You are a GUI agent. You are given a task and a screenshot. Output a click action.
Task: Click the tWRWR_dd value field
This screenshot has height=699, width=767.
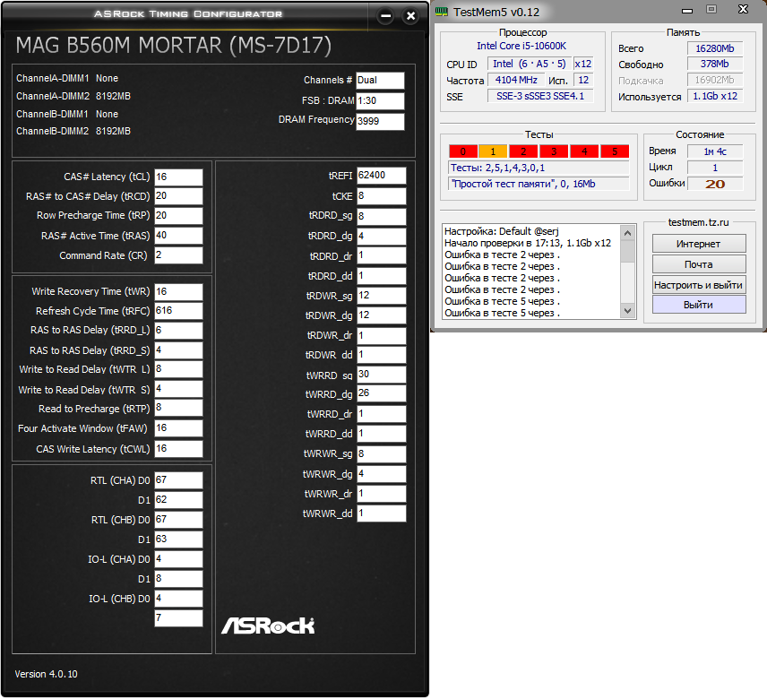pos(381,513)
